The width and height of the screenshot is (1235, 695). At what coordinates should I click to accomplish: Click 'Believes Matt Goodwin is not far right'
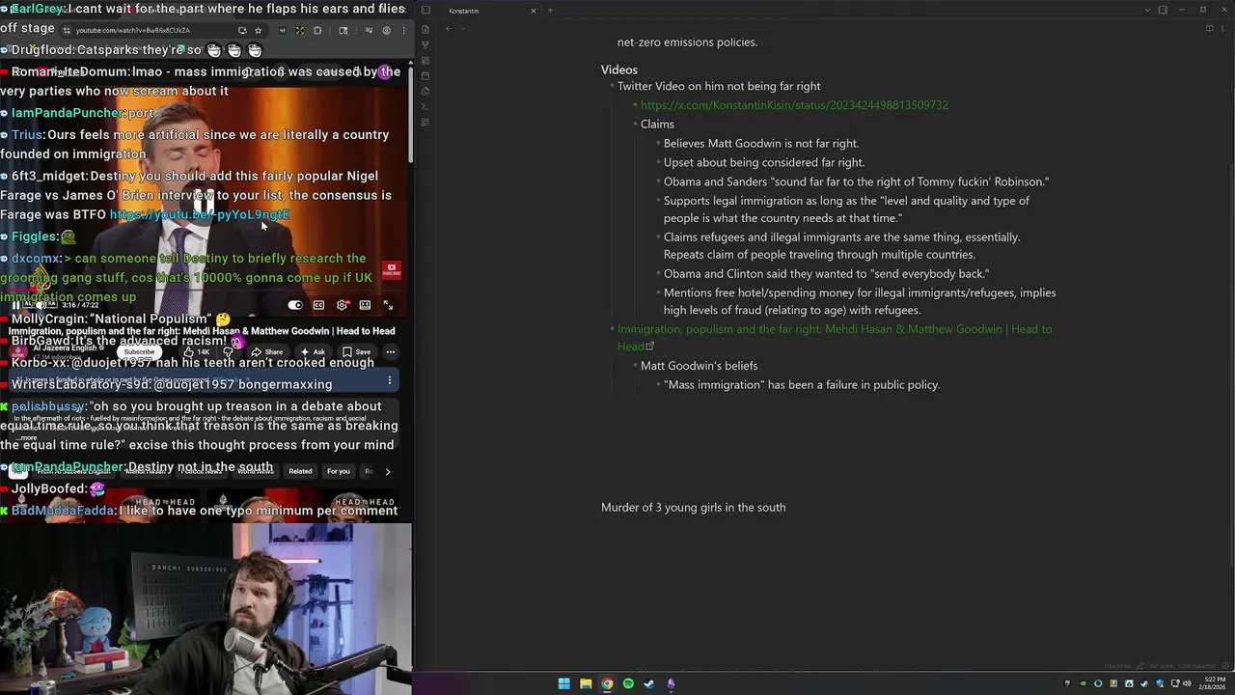761,144
